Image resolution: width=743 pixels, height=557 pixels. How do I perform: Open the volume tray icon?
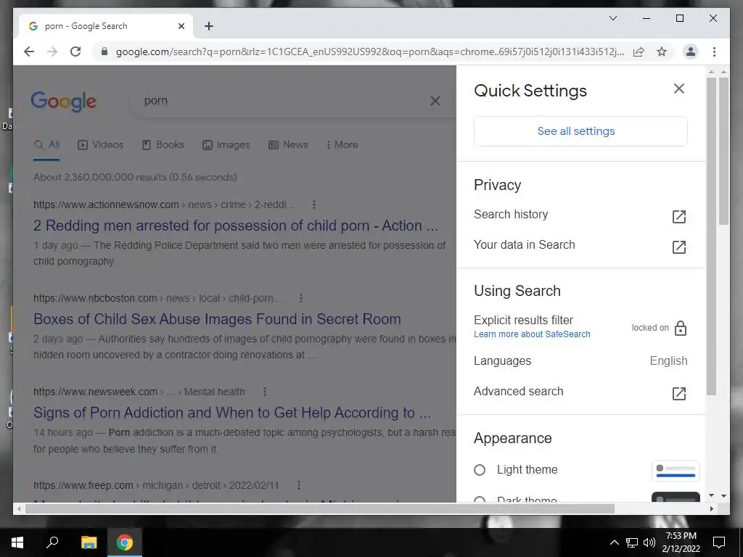point(649,542)
